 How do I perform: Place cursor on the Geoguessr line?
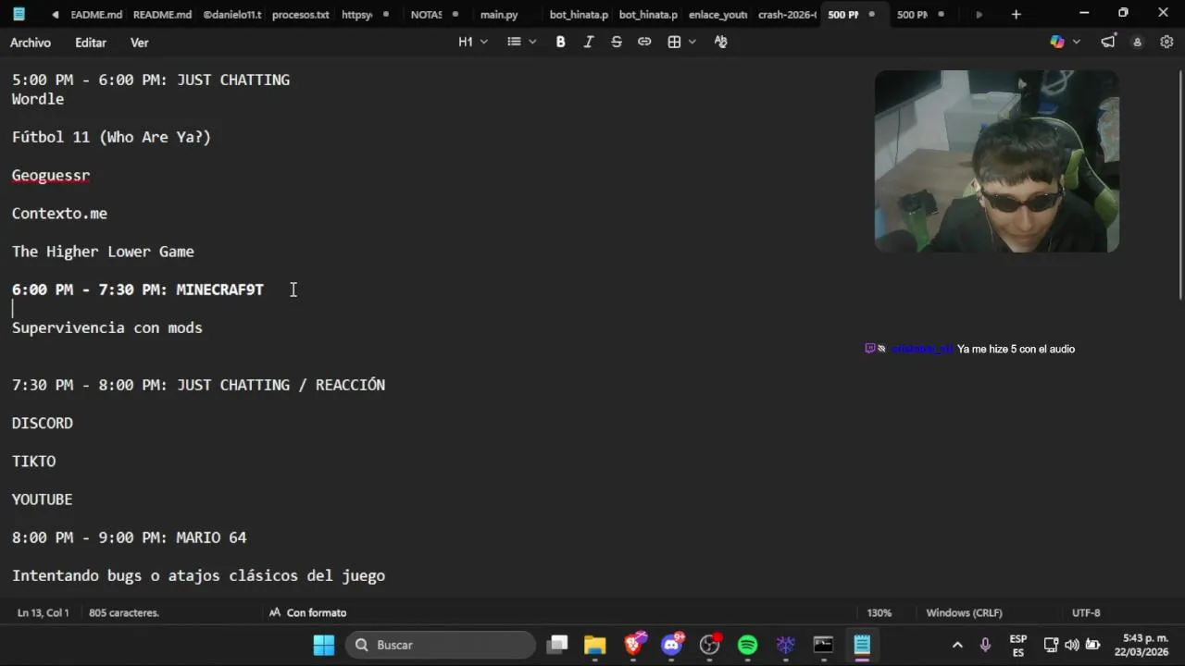pyautogui.click(x=51, y=176)
